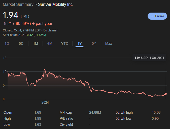
Task: Click the USD currency label
Action: click(25, 17)
